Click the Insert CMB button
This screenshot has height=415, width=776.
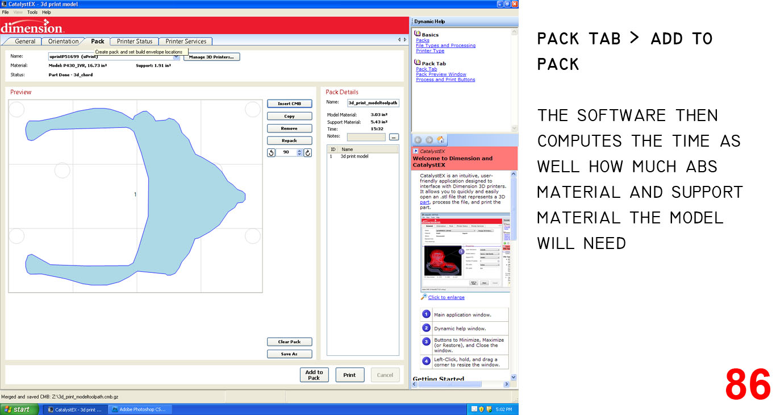[x=290, y=103]
